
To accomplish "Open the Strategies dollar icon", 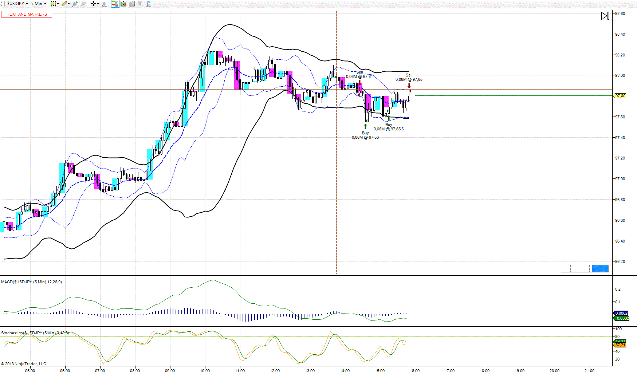I will [140, 4].
